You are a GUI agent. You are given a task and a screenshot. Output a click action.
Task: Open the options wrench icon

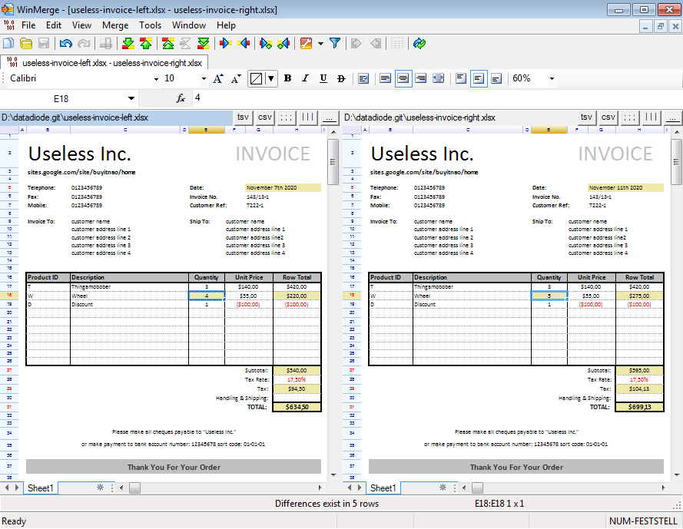(x=307, y=43)
